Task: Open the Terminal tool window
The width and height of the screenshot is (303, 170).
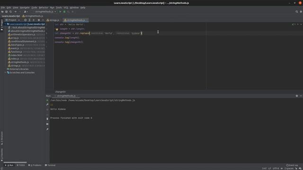Action: pos(50,165)
